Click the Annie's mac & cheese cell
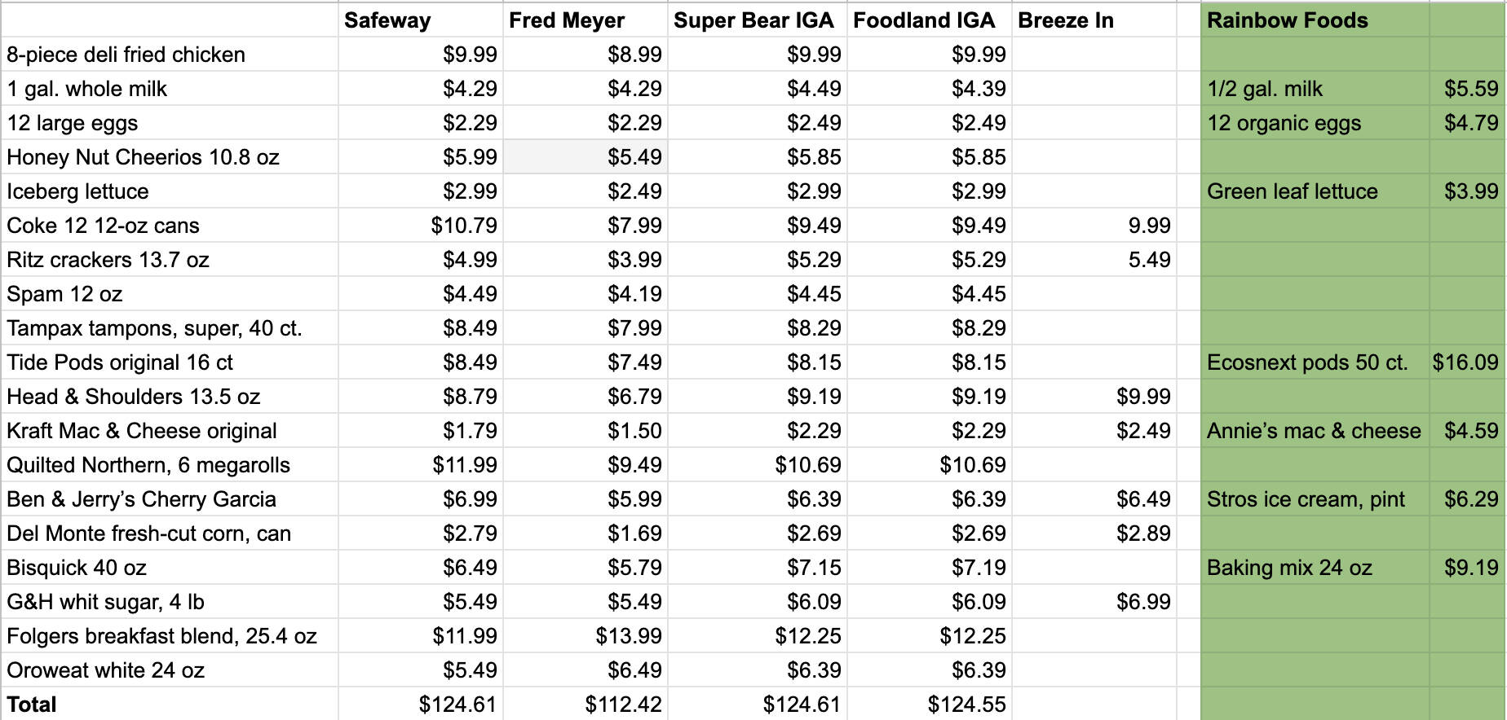The width and height of the screenshot is (1507, 720). click(1314, 431)
